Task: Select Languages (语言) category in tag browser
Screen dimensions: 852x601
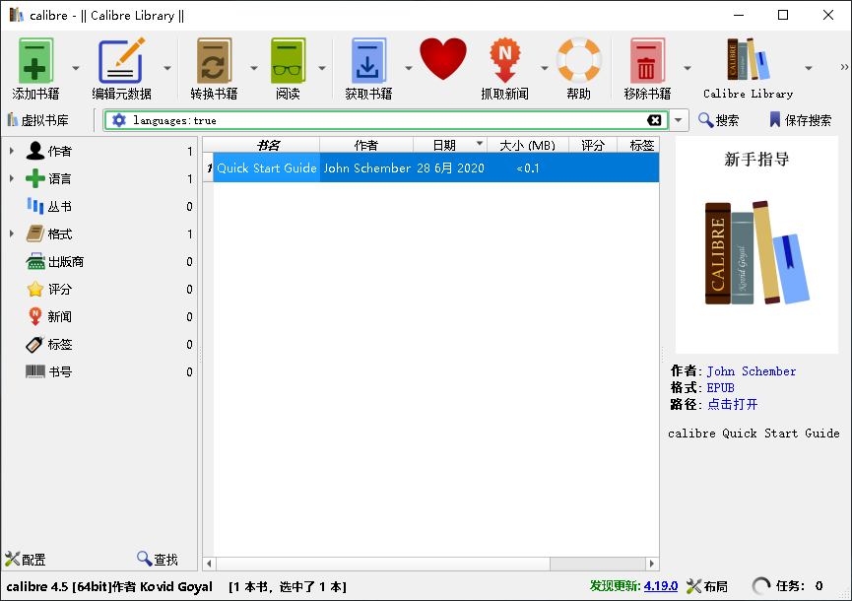Action: click(x=59, y=178)
